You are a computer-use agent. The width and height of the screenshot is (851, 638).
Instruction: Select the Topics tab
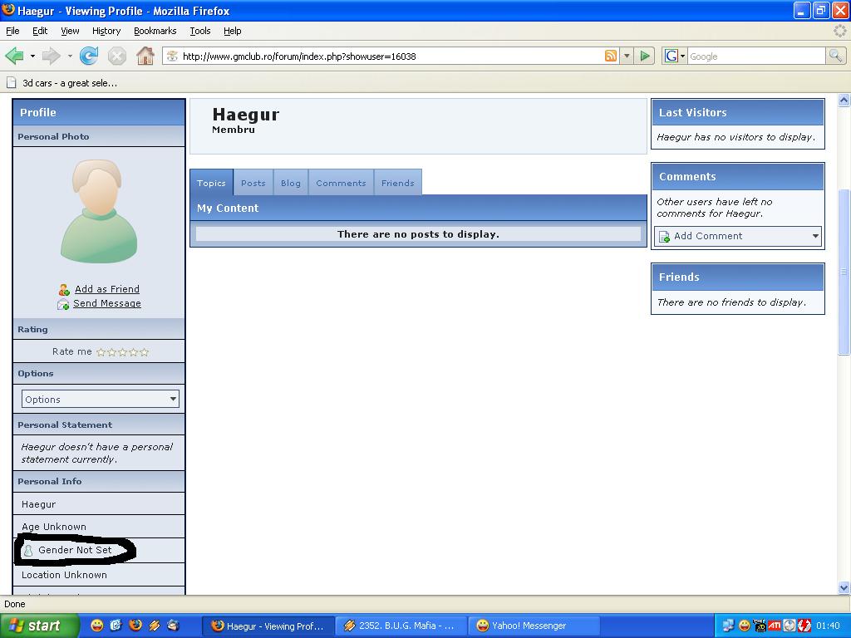coord(211,183)
